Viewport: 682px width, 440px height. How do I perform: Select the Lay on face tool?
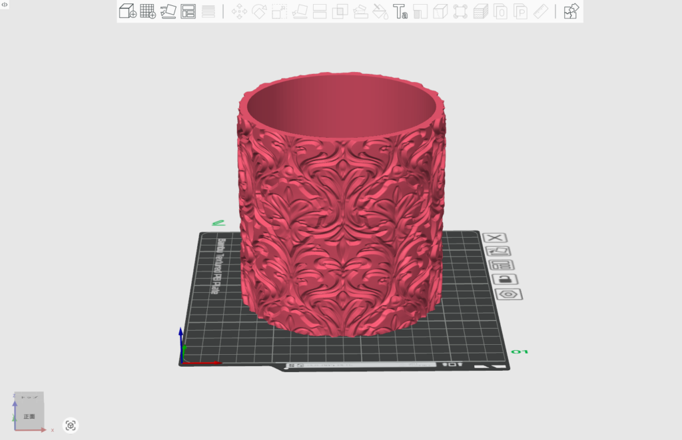point(300,11)
